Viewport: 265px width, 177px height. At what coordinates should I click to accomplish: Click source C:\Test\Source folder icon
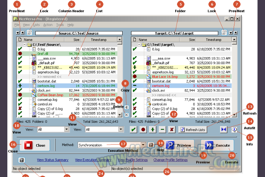[29, 45]
